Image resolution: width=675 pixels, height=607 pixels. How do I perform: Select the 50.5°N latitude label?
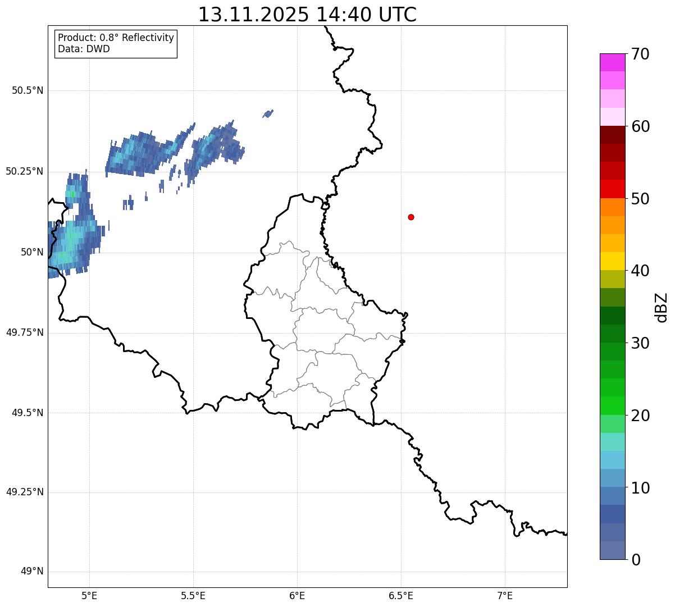(28, 90)
